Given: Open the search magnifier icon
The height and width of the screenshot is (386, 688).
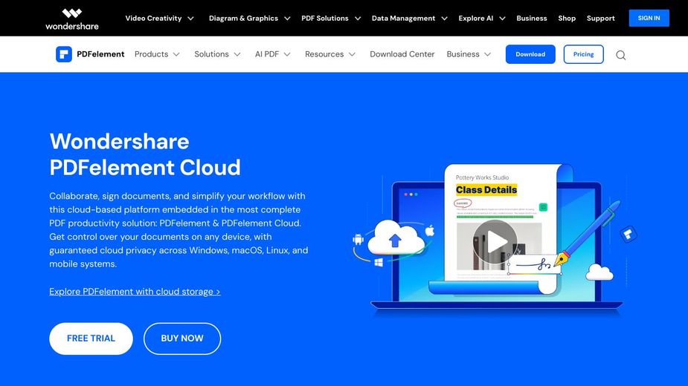Looking at the screenshot, I should (620, 55).
